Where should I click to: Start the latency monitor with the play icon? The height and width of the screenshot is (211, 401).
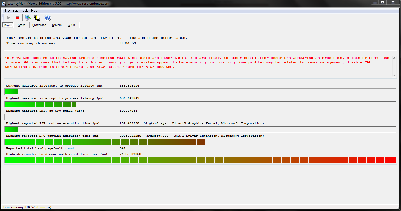[x=9, y=18]
